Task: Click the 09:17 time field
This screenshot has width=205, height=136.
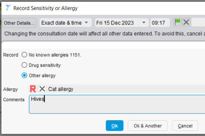Action: tap(160, 23)
